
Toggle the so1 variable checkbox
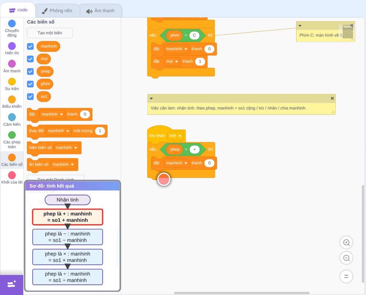30,96
